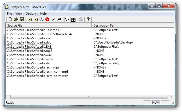Select the Softpedia.wav source file

pos(29,55)
